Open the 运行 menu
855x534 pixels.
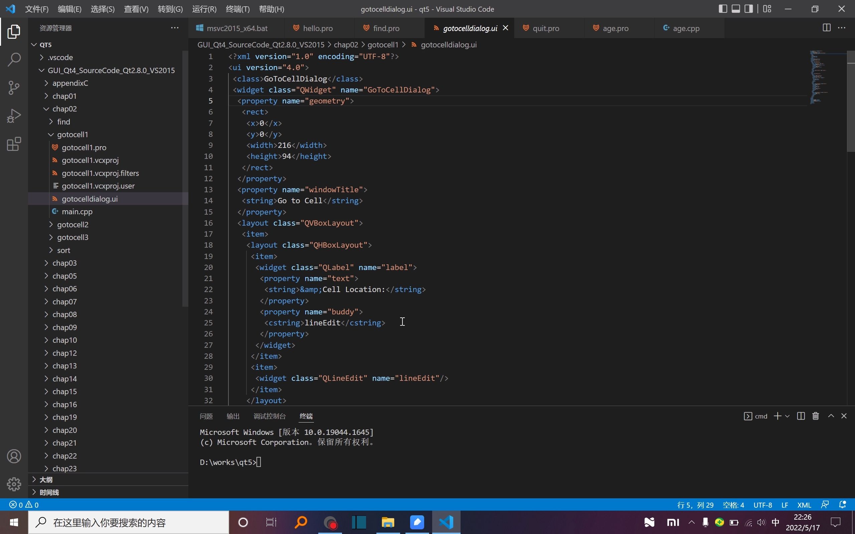[x=204, y=9]
